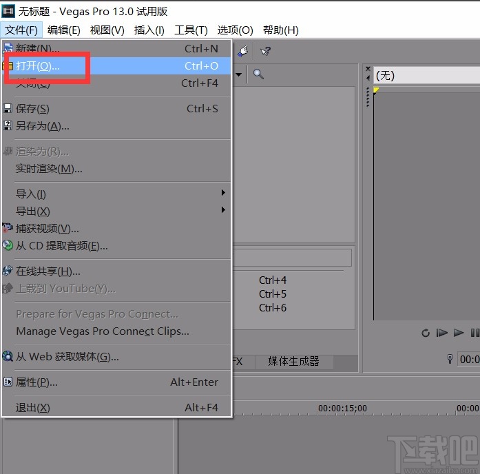Switch to the 媒体生成器 tab
The image size is (480, 474).
click(293, 361)
